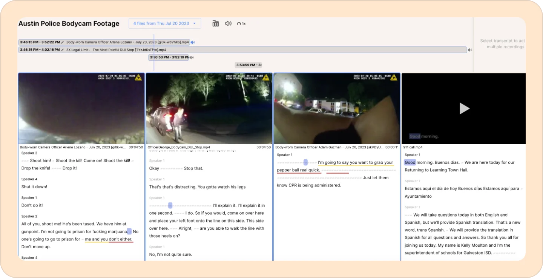Click blue playback marker in Guzman transcript
Viewport: 543px width, 278px height.
[305, 162]
